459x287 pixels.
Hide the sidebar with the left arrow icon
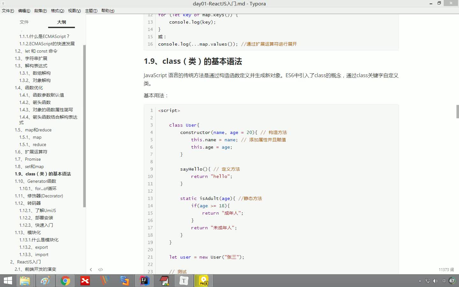click(x=91, y=269)
